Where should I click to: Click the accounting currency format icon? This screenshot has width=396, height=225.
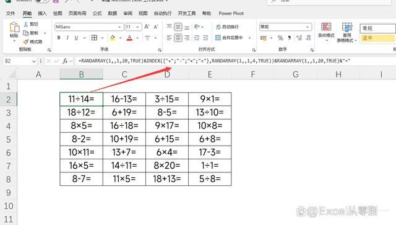(x=264, y=38)
